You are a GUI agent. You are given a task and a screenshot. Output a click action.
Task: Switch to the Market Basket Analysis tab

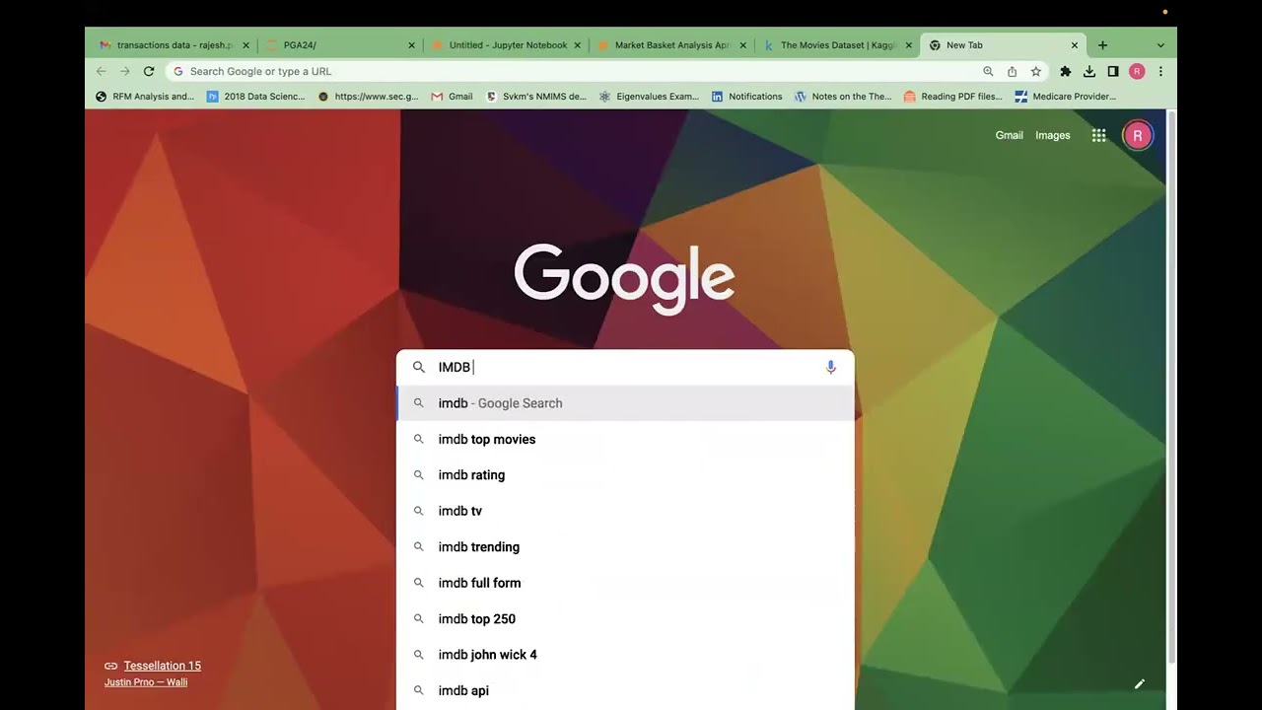[672, 45]
